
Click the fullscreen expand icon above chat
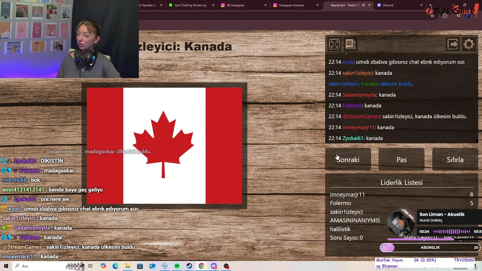coord(334,44)
